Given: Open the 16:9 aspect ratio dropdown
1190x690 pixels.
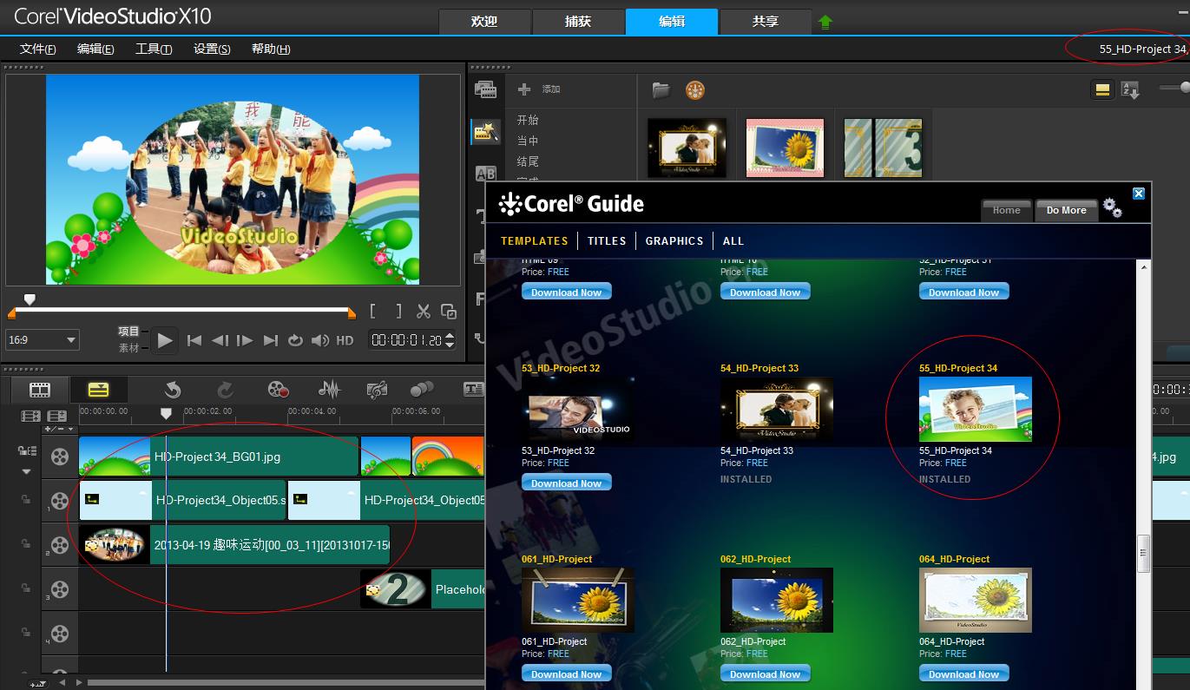Looking at the screenshot, I should [43, 340].
